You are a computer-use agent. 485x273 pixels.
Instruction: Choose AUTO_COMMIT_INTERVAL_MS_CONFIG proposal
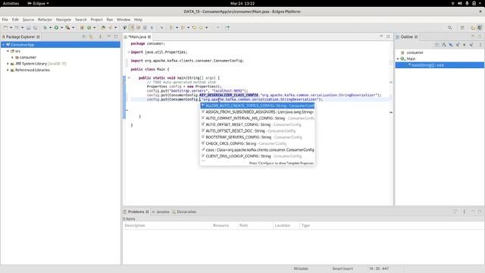258,118
